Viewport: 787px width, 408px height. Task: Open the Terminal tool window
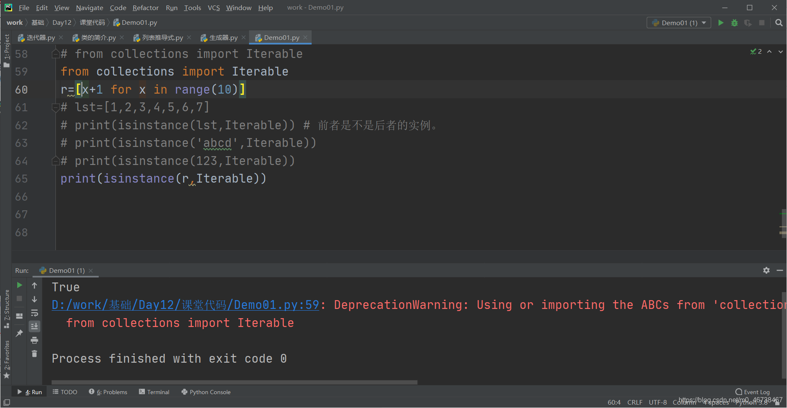pos(154,392)
